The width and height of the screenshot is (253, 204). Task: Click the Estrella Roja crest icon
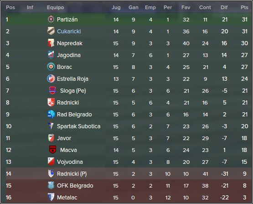tap(51, 78)
